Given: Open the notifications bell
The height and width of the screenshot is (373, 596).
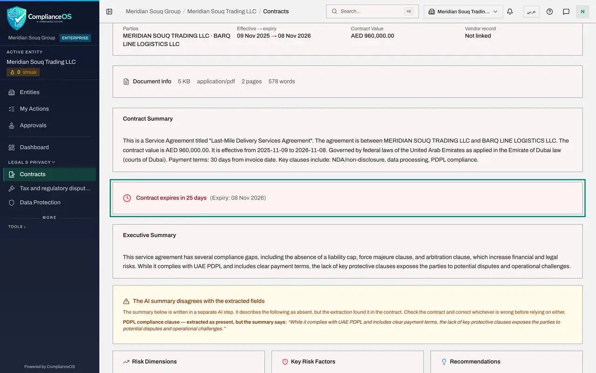Looking at the screenshot, I should (510, 12).
